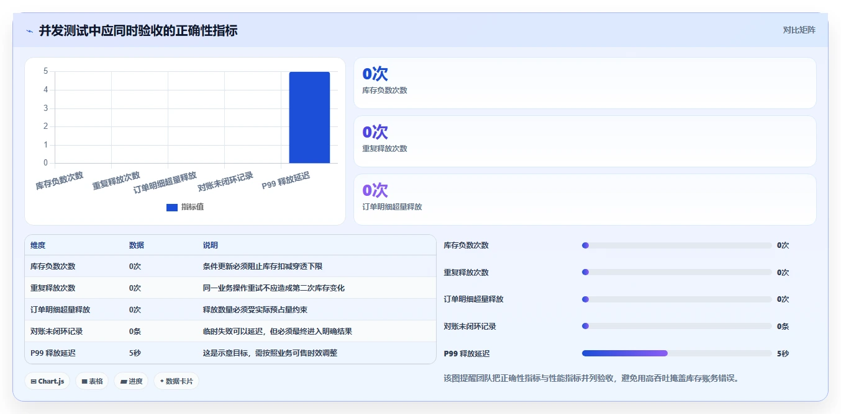Click the lightning icon beside the title
This screenshot has height=414, width=841.
[29, 31]
